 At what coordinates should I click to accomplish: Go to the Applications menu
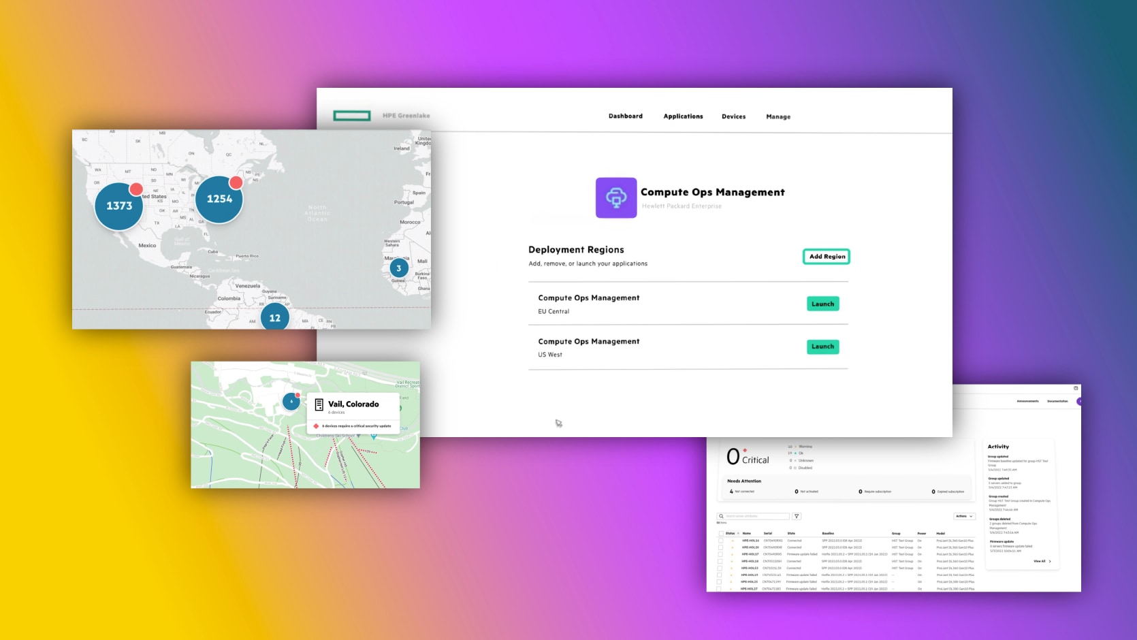tap(683, 116)
